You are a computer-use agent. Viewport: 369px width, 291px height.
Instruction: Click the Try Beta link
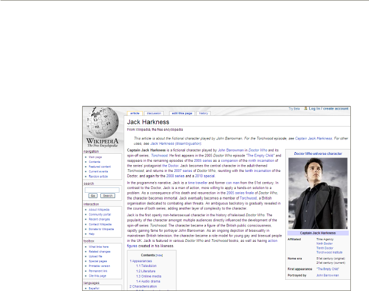point(294,108)
